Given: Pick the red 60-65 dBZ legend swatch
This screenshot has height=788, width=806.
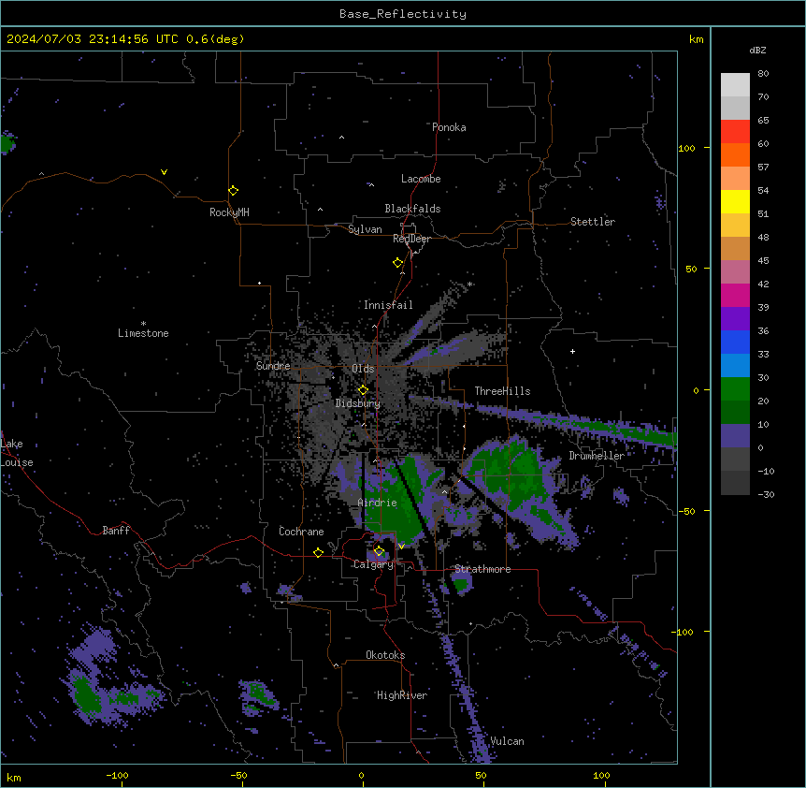Looking at the screenshot, I should click(x=735, y=131).
